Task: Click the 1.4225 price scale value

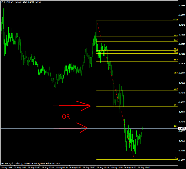Action: pyautogui.click(x=182, y=141)
